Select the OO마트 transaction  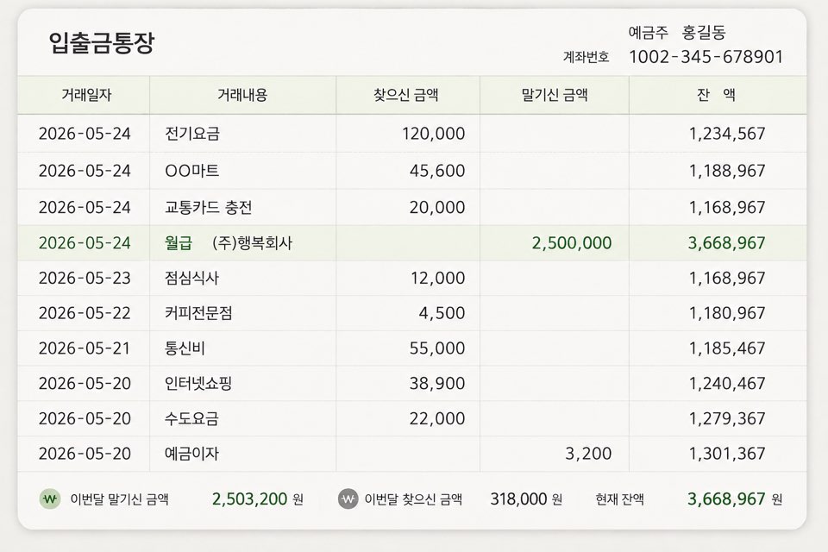(412, 171)
